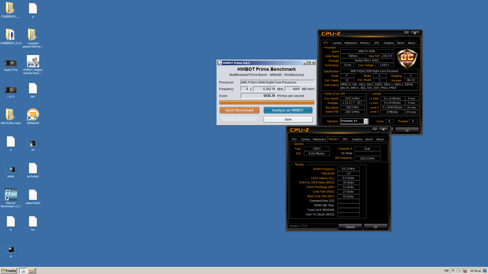
Task: Open Mainboard tab in lower CPU-Z window
Action: click(x=319, y=139)
